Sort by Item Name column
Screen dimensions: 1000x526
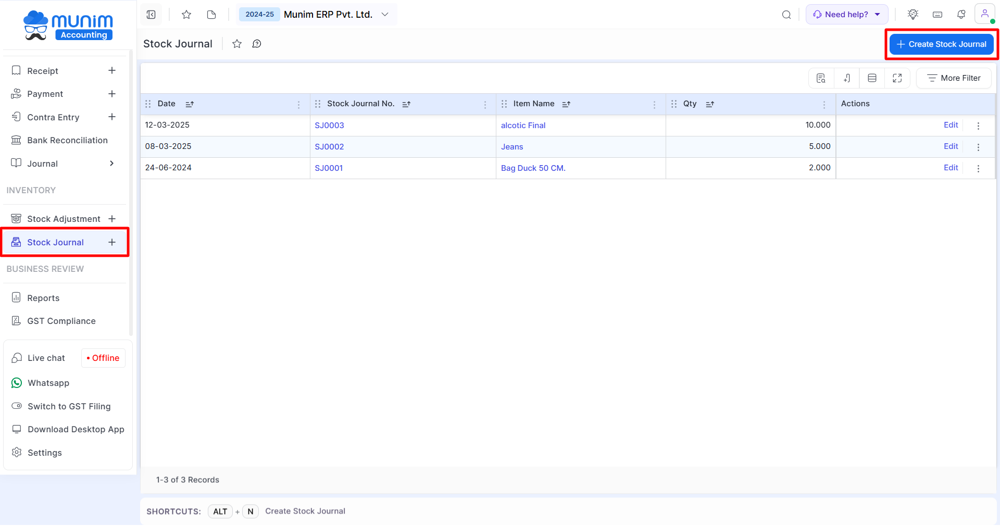click(x=566, y=104)
